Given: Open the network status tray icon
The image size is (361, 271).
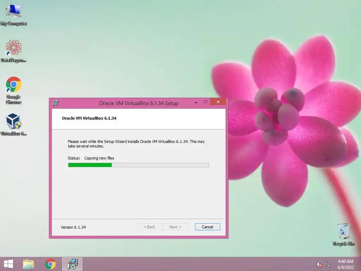Looking at the screenshot, I should (x=328, y=264).
